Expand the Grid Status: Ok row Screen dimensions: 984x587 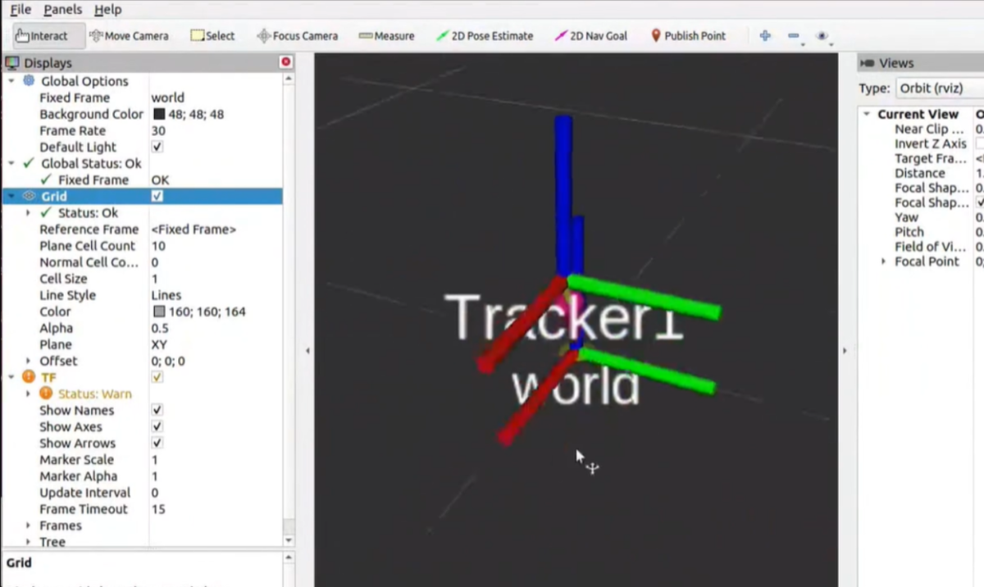[29, 213]
